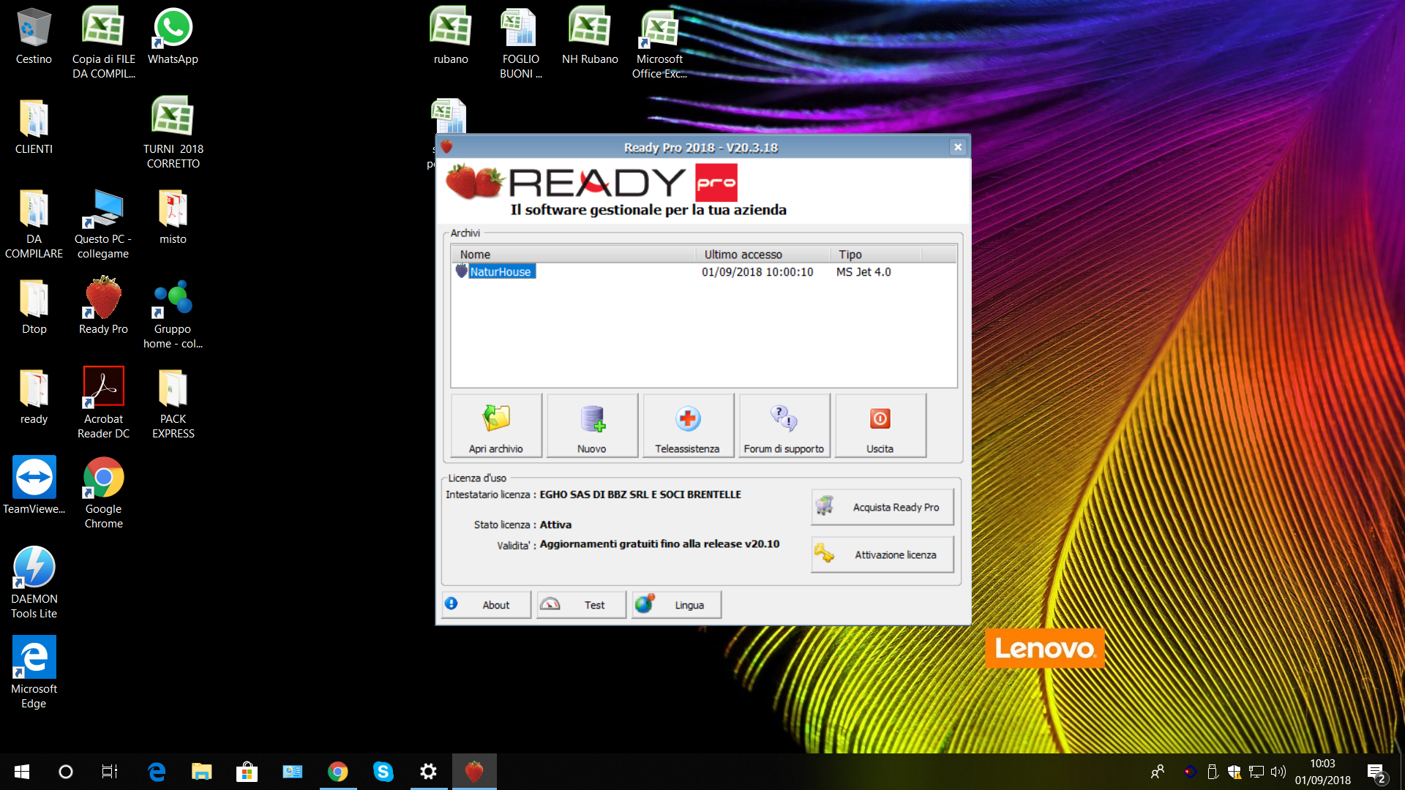Select the ready folder
Viewport: 1405px width, 790px height.
tap(34, 396)
